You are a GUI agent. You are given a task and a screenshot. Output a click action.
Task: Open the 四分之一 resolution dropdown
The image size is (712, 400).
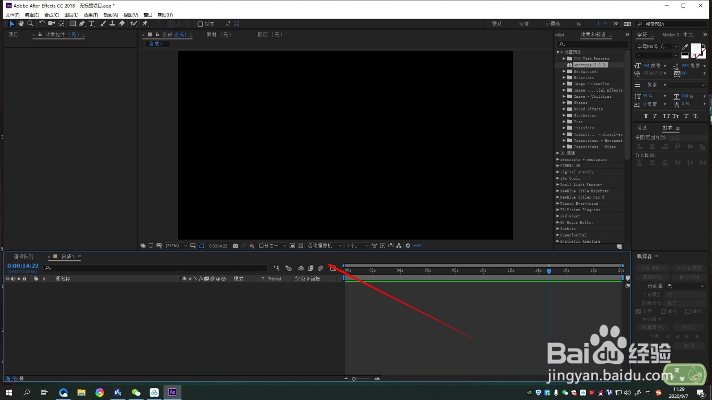273,246
